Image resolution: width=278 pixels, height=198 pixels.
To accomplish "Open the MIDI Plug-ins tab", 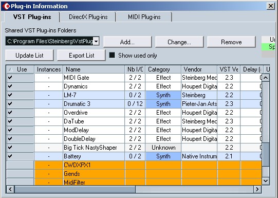I will [x=144, y=17].
